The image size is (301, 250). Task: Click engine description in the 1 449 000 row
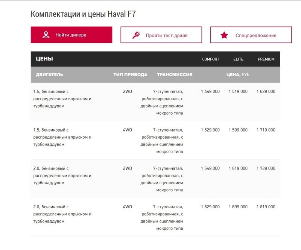pos(62,98)
